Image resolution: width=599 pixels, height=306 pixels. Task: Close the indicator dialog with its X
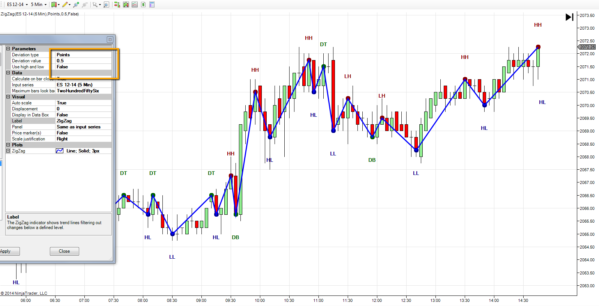pos(110,39)
